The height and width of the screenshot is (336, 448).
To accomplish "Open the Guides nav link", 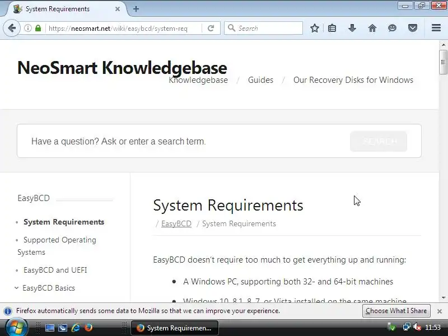I will pyautogui.click(x=260, y=80).
